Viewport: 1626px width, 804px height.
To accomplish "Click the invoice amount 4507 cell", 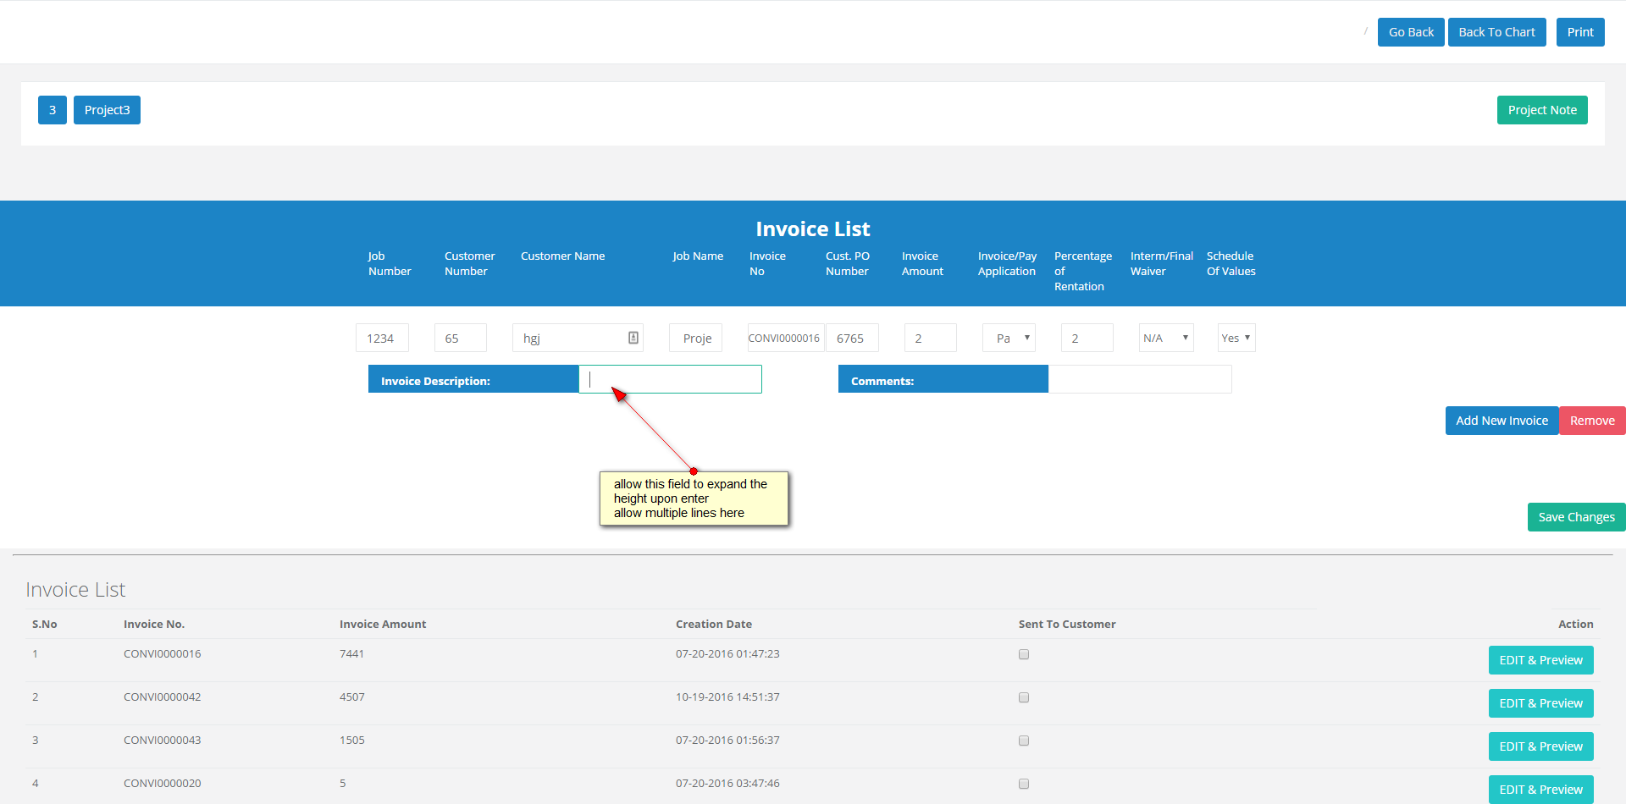I will 352,697.
